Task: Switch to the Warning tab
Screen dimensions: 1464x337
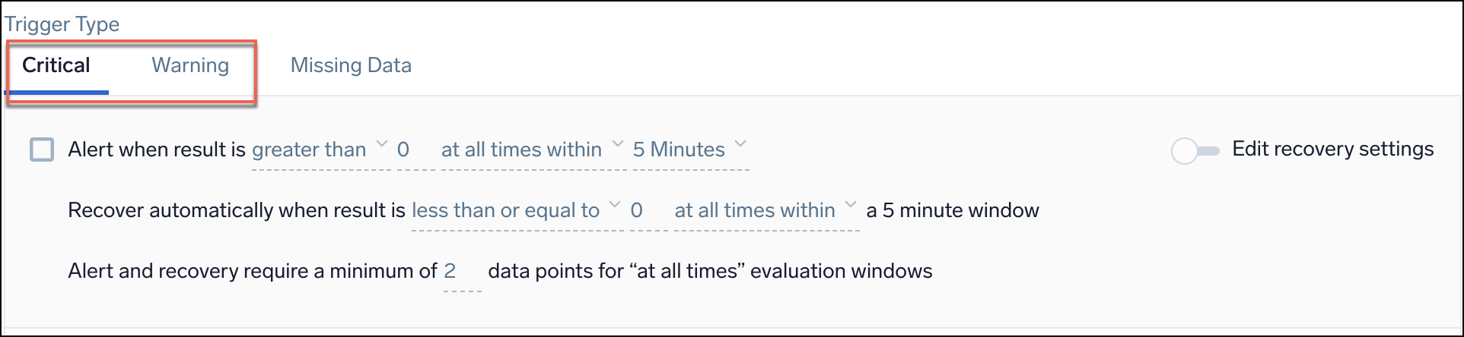Action: pos(190,66)
